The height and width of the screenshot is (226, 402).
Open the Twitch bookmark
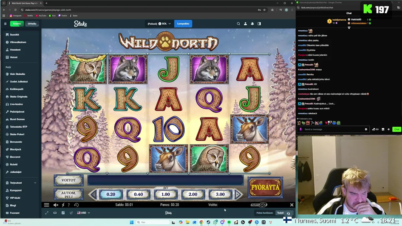point(62,16)
